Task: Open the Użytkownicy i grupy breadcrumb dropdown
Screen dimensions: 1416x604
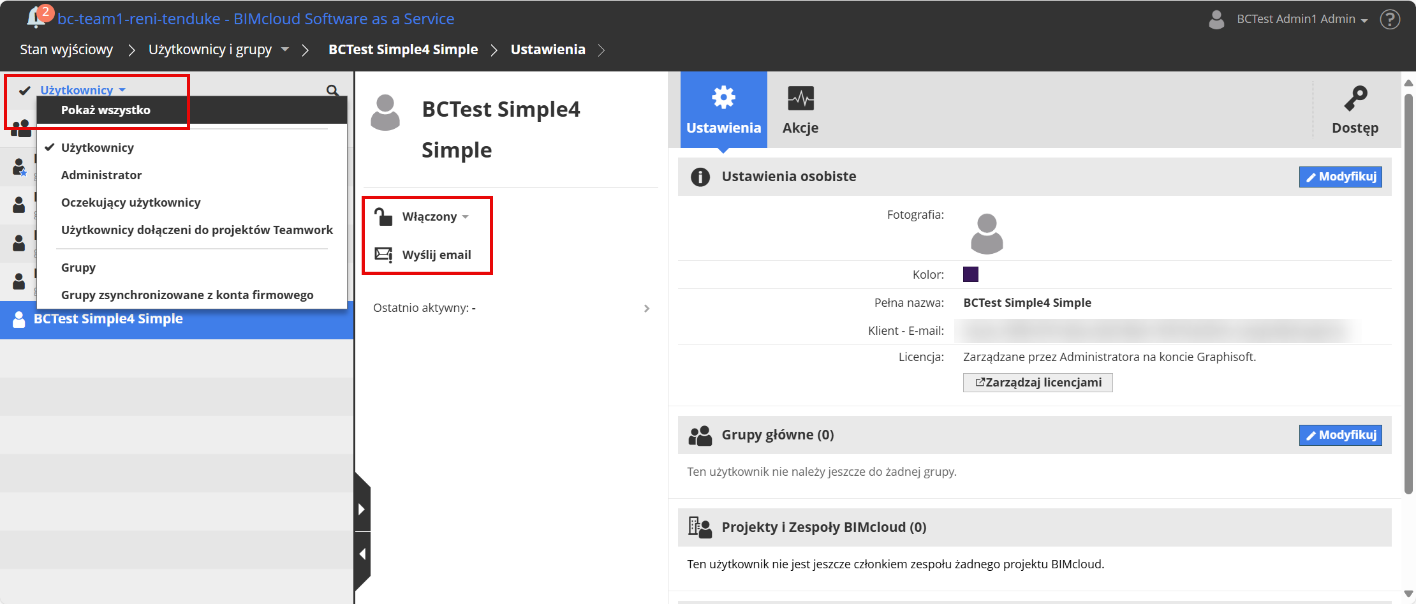Action: (285, 49)
